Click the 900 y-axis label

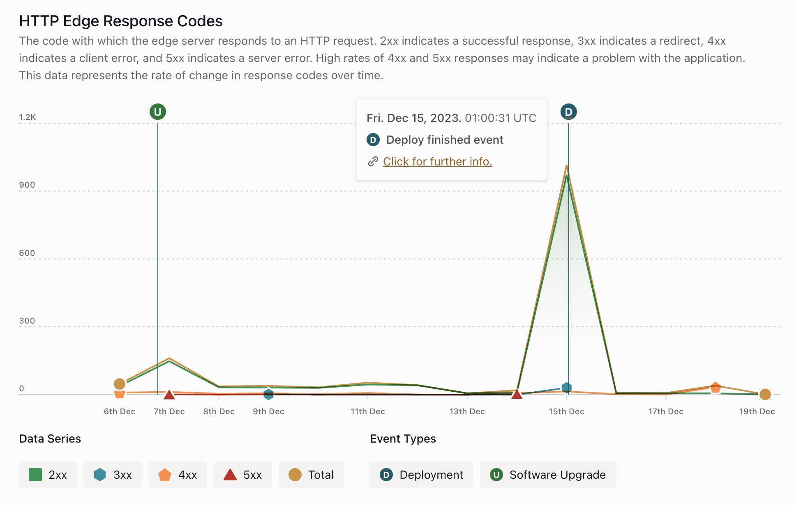(27, 185)
